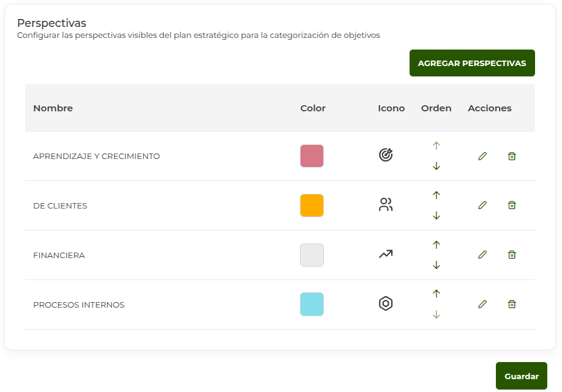562x392 pixels.
Task: Open the pink color swatch for APRENDIZAJE
Action: (312, 156)
